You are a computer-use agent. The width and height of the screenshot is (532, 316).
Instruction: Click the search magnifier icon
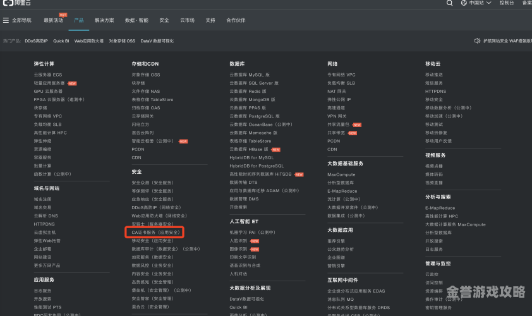450,3
